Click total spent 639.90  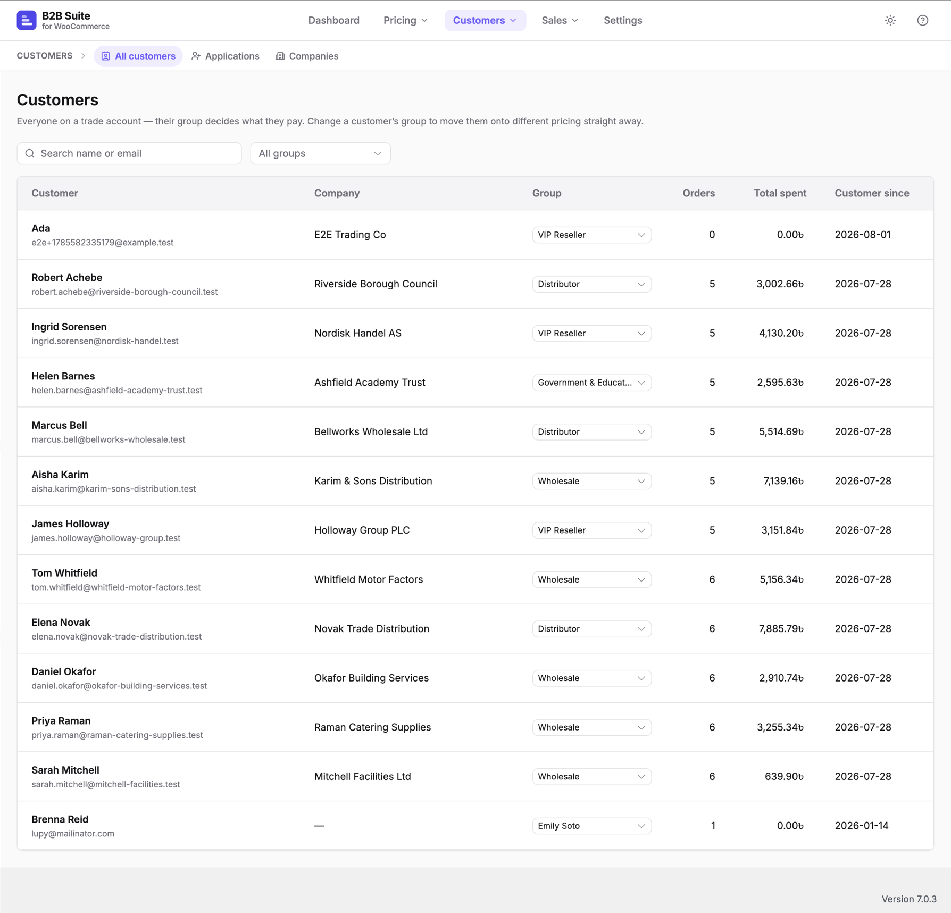pyautogui.click(x=784, y=777)
